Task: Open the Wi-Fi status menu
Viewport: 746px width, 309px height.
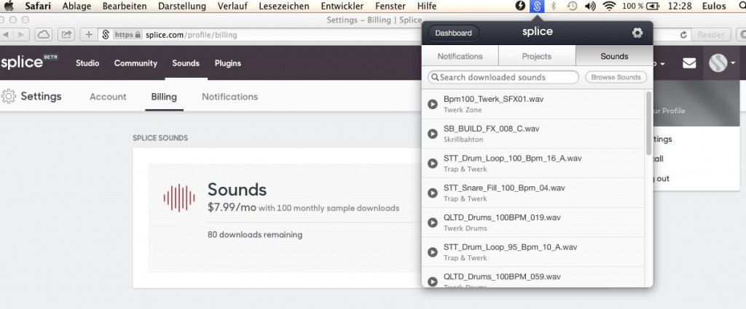Action: click(609, 6)
